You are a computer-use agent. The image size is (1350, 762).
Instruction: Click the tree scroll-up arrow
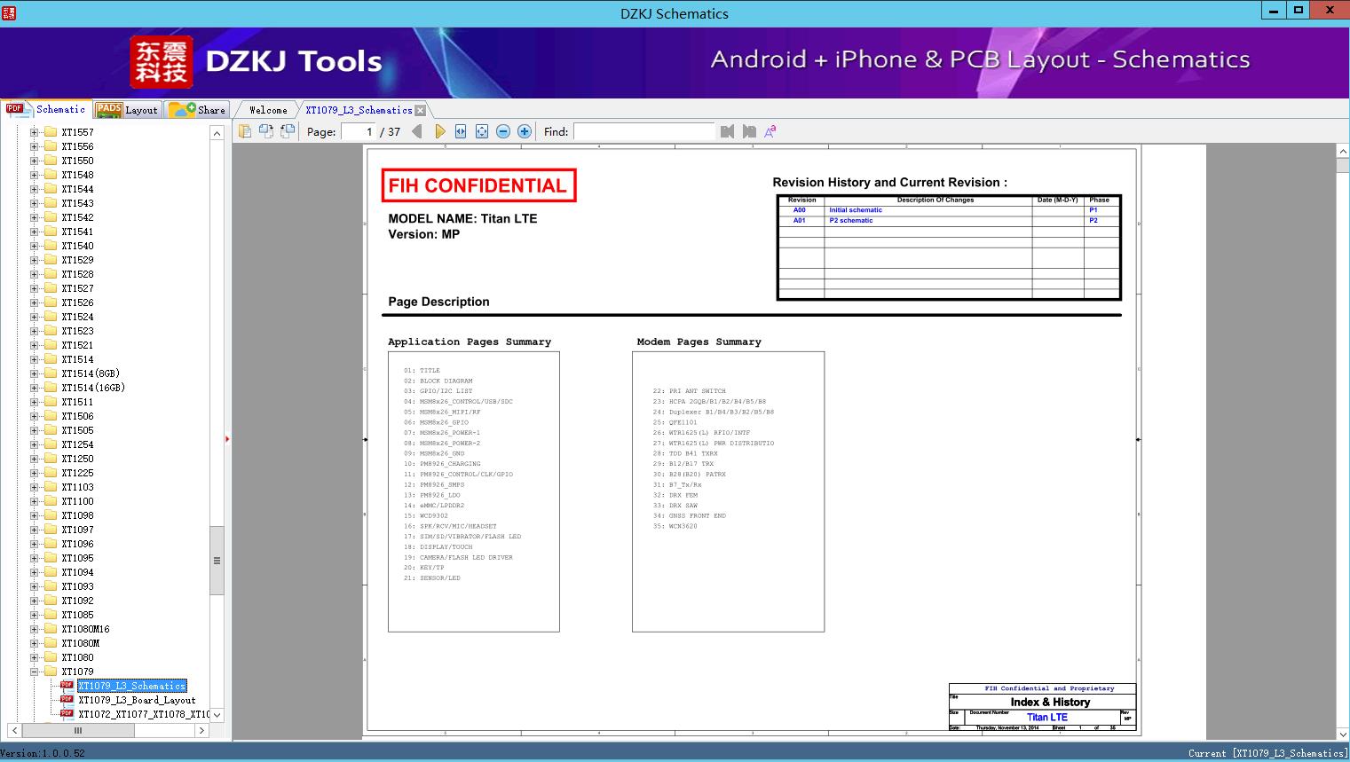[x=217, y=132]
